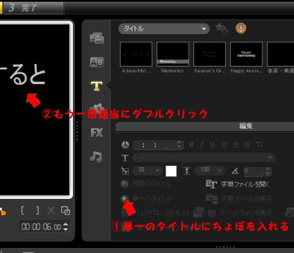Toggle Bold text formatting

pyautogui.click(x=192, y=145)
